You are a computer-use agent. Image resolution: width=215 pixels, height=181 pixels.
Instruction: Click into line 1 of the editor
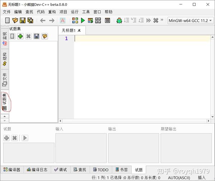tap(142, 38)
